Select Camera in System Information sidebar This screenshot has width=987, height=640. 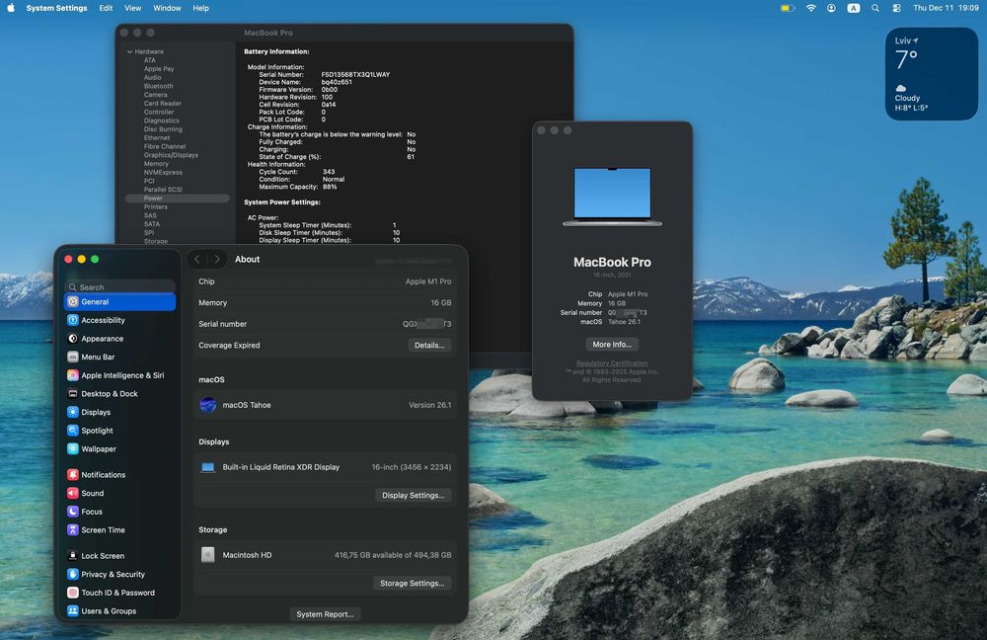click(x=156, y=95)
